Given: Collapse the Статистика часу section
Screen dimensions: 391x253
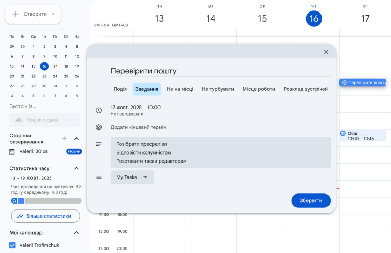Looking at the screenshot, I should tap(76, 168).
